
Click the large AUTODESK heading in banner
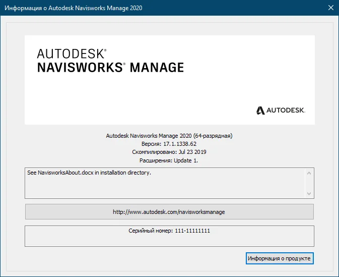pyautogui.click(x=72, y=53)
